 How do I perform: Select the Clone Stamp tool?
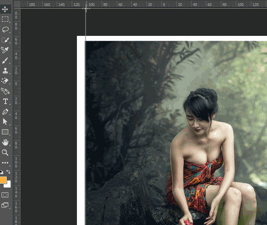(x=5, y=71)
